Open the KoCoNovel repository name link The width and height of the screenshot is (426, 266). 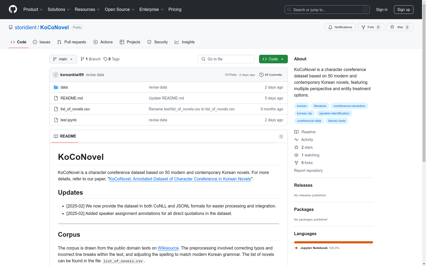(x=54, y=27)
